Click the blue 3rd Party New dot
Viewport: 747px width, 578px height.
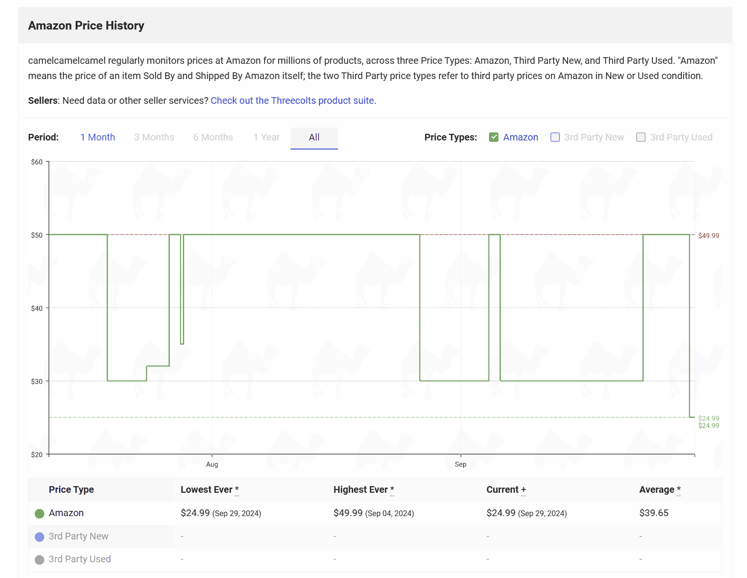(40, 537)
